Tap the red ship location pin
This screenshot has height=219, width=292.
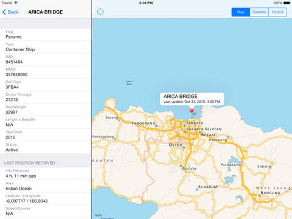(x=192, y=111)
